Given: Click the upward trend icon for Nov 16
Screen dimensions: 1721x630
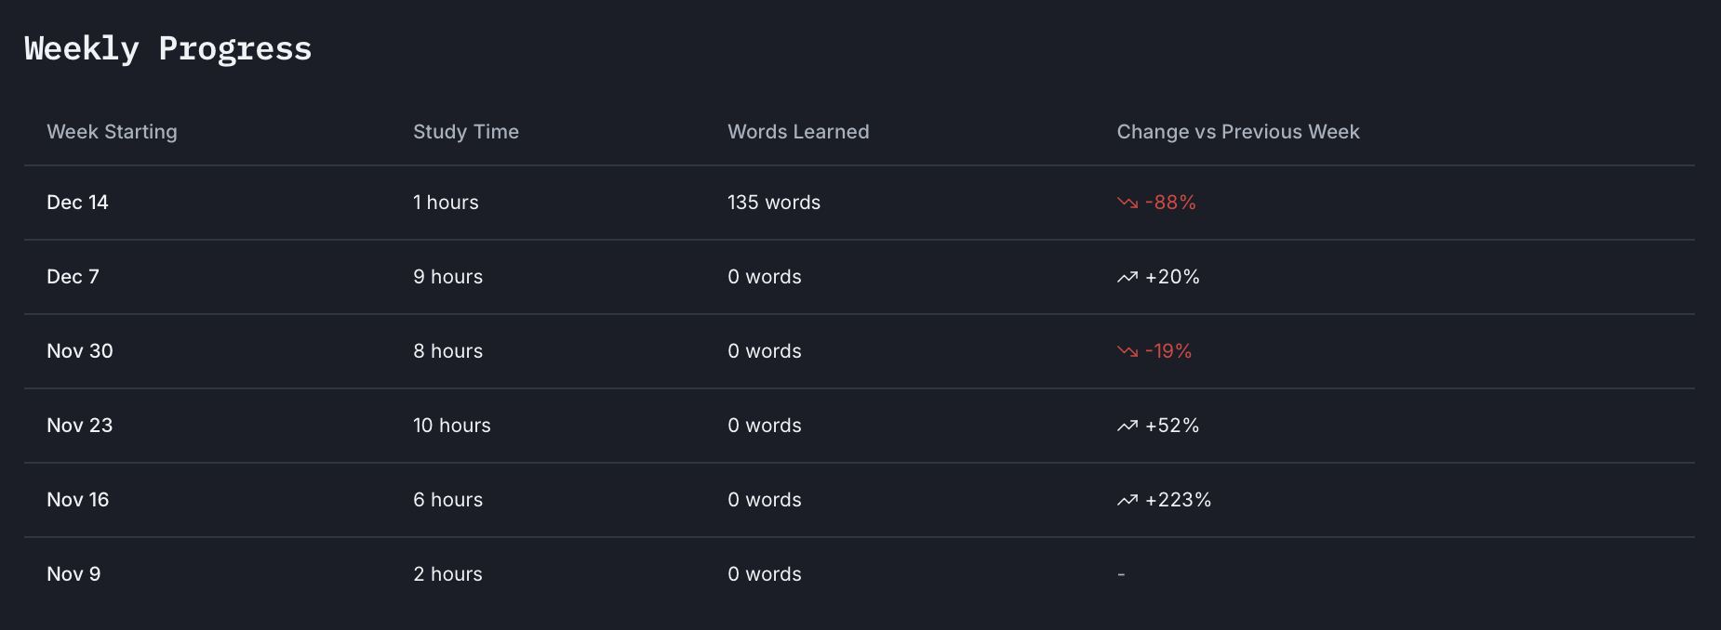Looking at the screenshot, I should 1127,500.
